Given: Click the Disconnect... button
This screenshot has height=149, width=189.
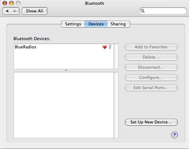Looking at the screenshot, I should (x=151, y=67).
